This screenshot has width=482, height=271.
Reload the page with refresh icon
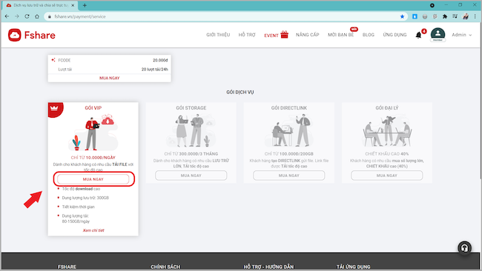(27, 16)
